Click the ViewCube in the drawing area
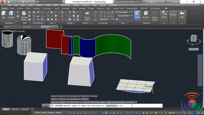The width and height of the screenshot is (204, 115). (x=193, y=38)
